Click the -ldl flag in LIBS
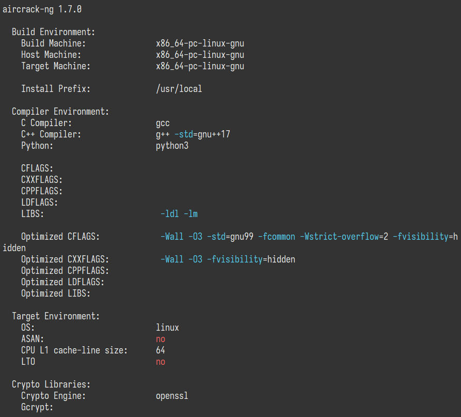Viewport: 461px width, 417px height. pyautogui.click(x=170, y=214)
